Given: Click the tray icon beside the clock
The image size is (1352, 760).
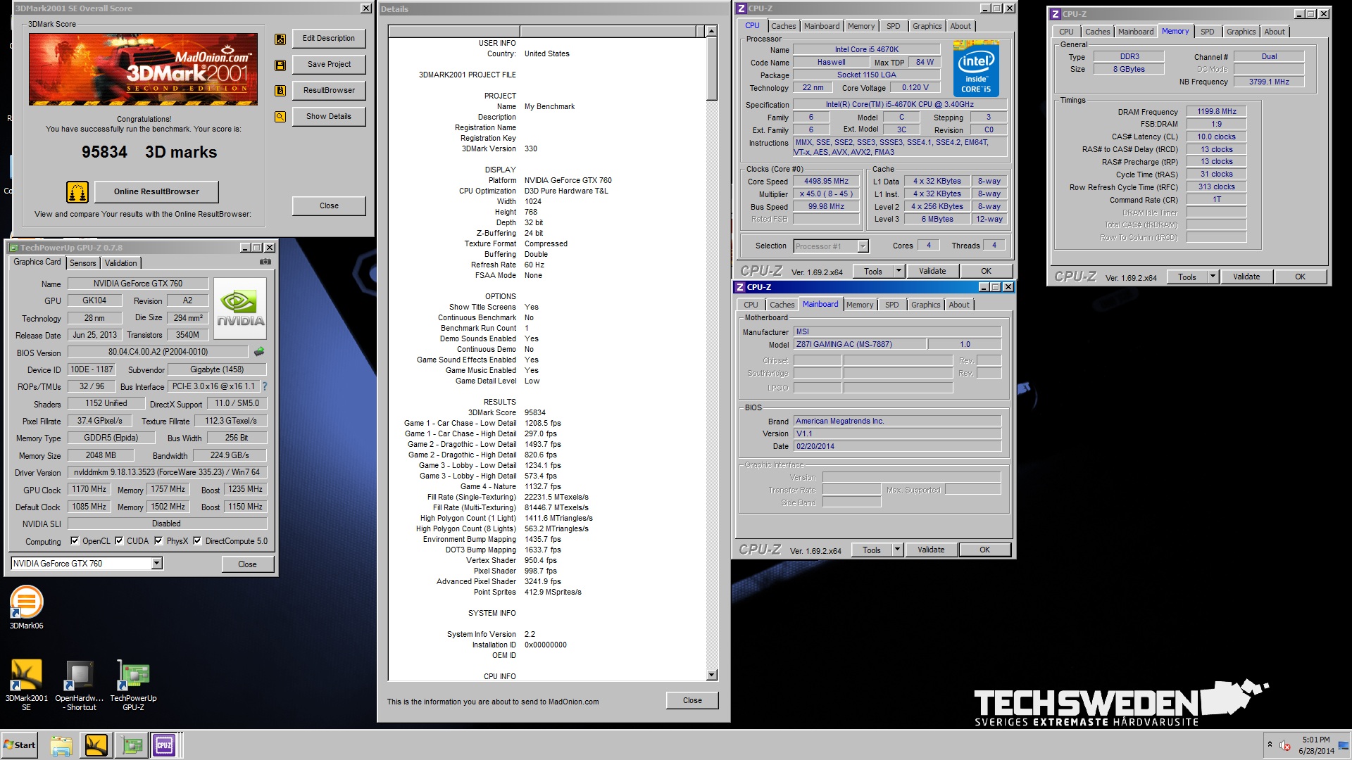Looking at the screenshot, I should 1285,745.
